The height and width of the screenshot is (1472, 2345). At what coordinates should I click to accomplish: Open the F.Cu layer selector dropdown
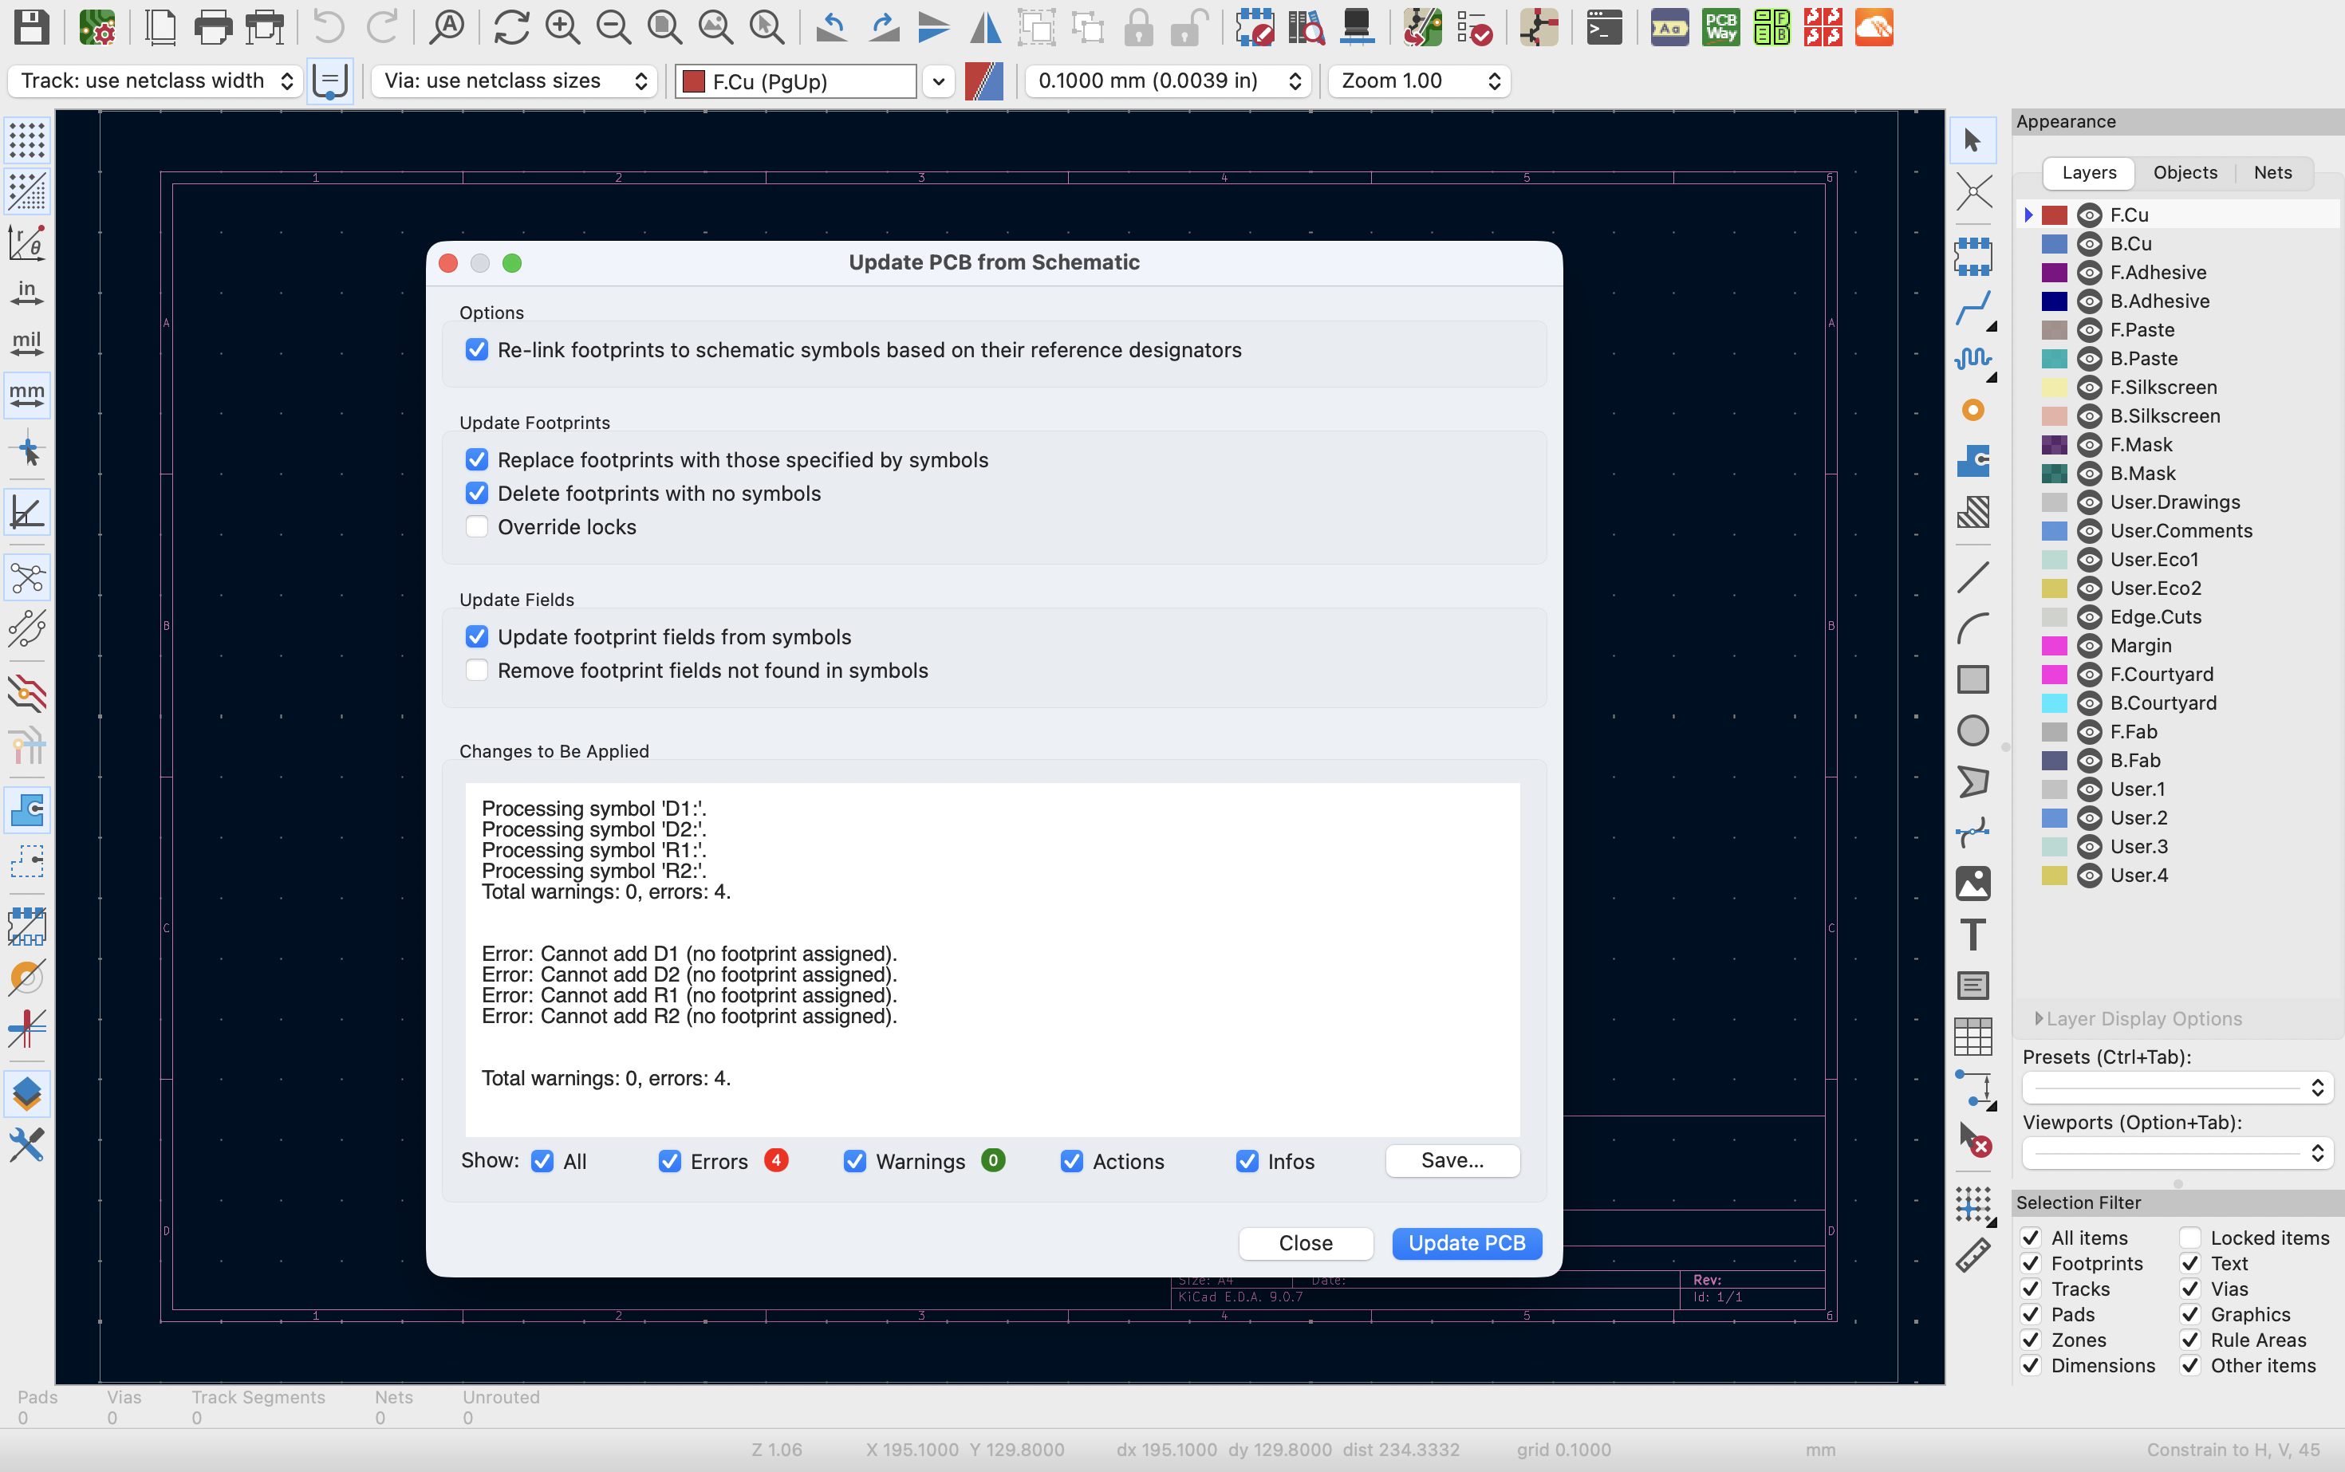point(937,81)
